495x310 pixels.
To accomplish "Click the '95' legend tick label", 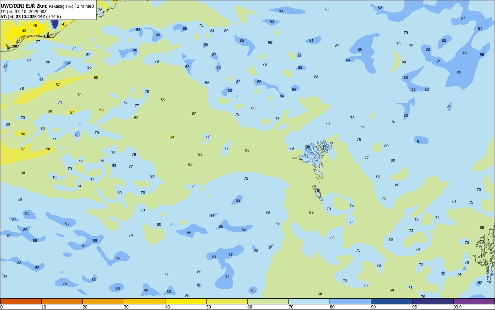I will coord(415,307).
